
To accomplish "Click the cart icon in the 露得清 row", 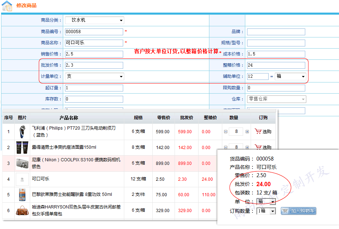I will coord(258,147).
